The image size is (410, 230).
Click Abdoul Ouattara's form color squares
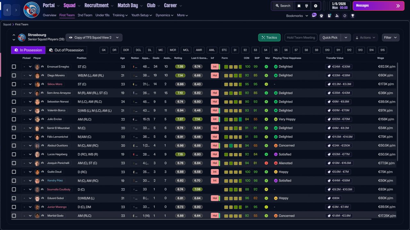point(233,146)
